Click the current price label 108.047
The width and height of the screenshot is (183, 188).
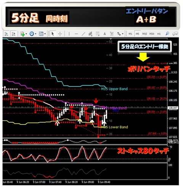173,108
